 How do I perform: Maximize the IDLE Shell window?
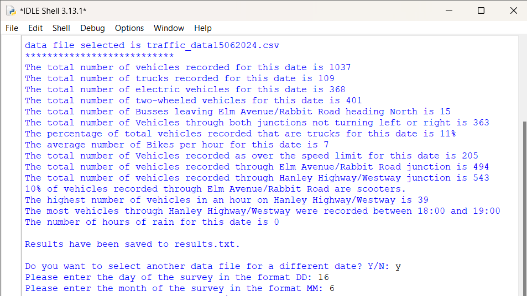tap(481, 10)
